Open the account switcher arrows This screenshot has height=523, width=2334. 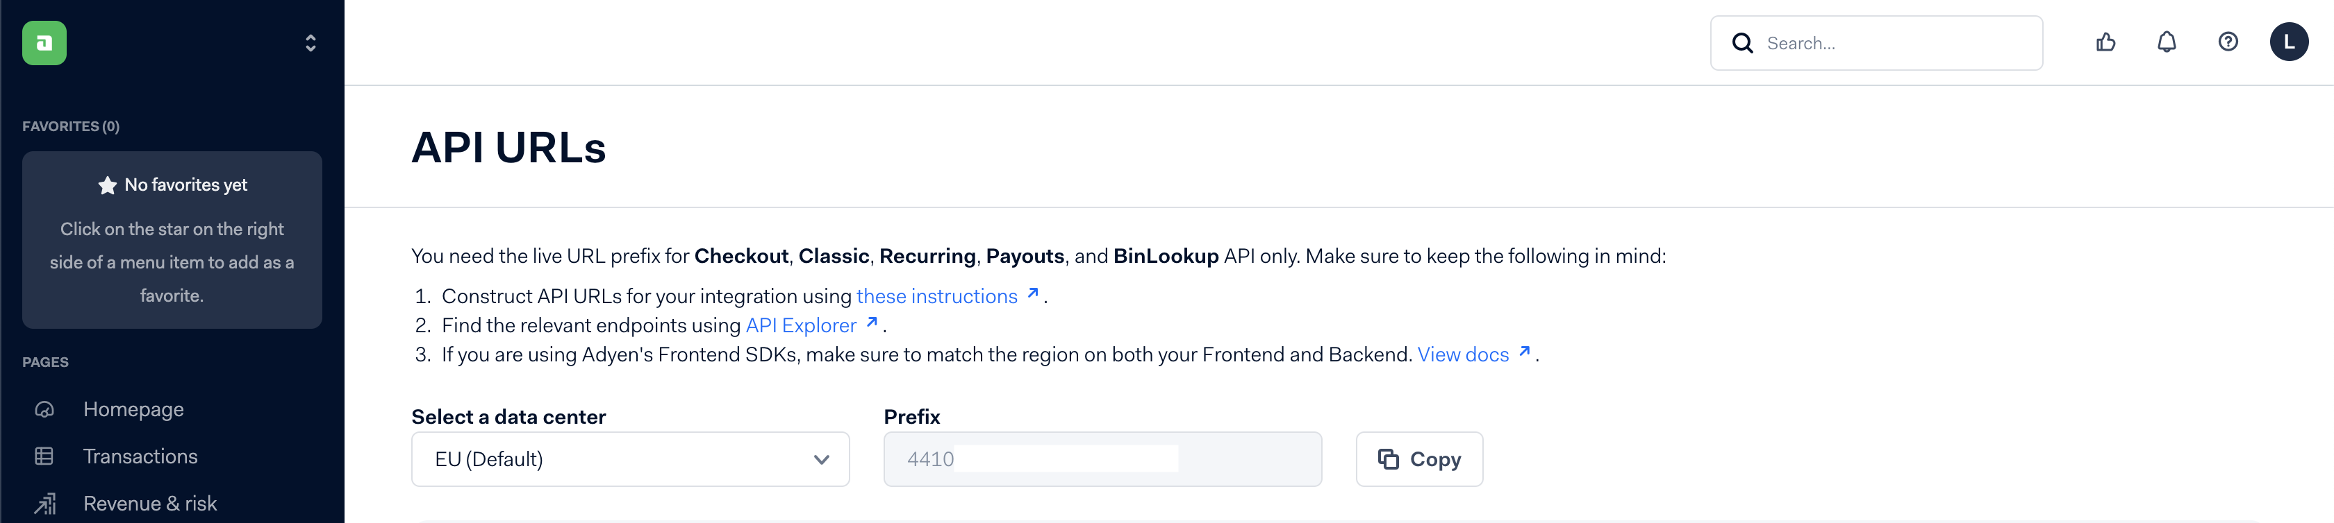click(311, 42)
